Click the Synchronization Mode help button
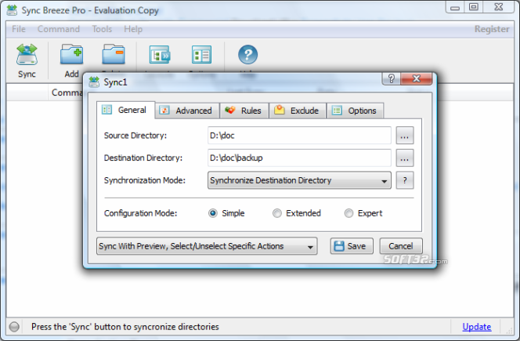The image size is (520, 341). 405,180
